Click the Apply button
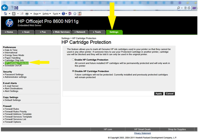The width and height of the screenshot is (198, 140). 158,94
